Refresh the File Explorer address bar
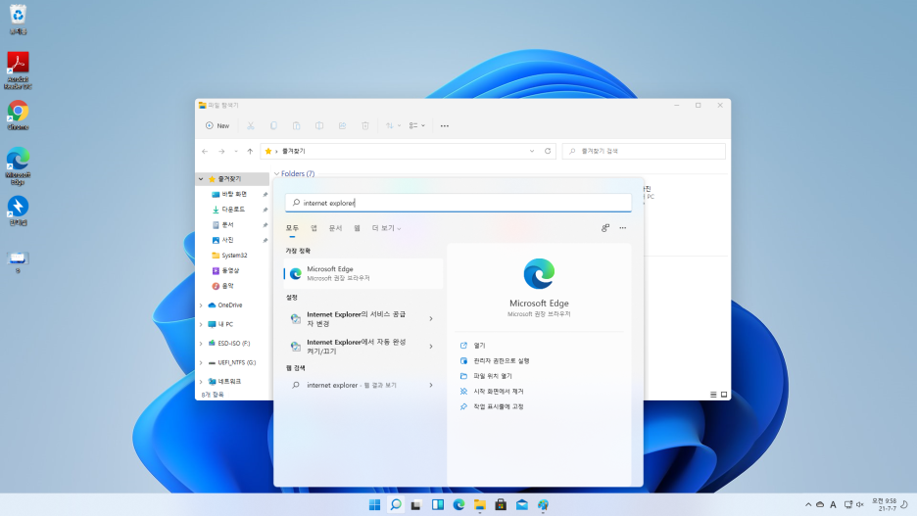917x516 pixels. (x=548, y=151)
